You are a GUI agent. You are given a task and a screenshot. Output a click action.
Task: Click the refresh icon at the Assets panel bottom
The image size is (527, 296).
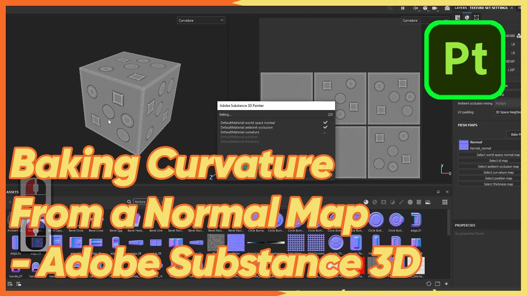tap(429, 284)
